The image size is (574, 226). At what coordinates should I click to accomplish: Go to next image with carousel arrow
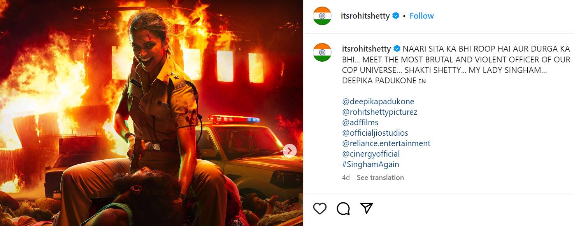[x=290, y=151]
